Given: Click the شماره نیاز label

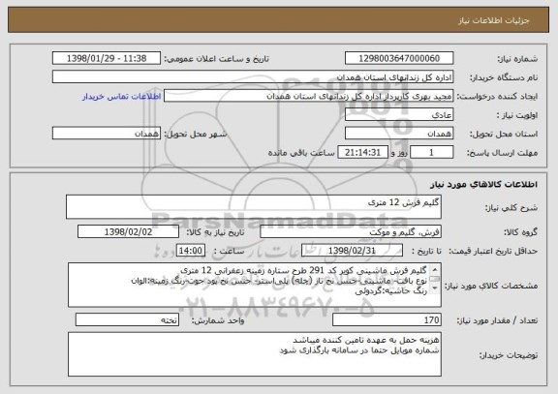Looking at the screenshot, I should pos(517,59).
